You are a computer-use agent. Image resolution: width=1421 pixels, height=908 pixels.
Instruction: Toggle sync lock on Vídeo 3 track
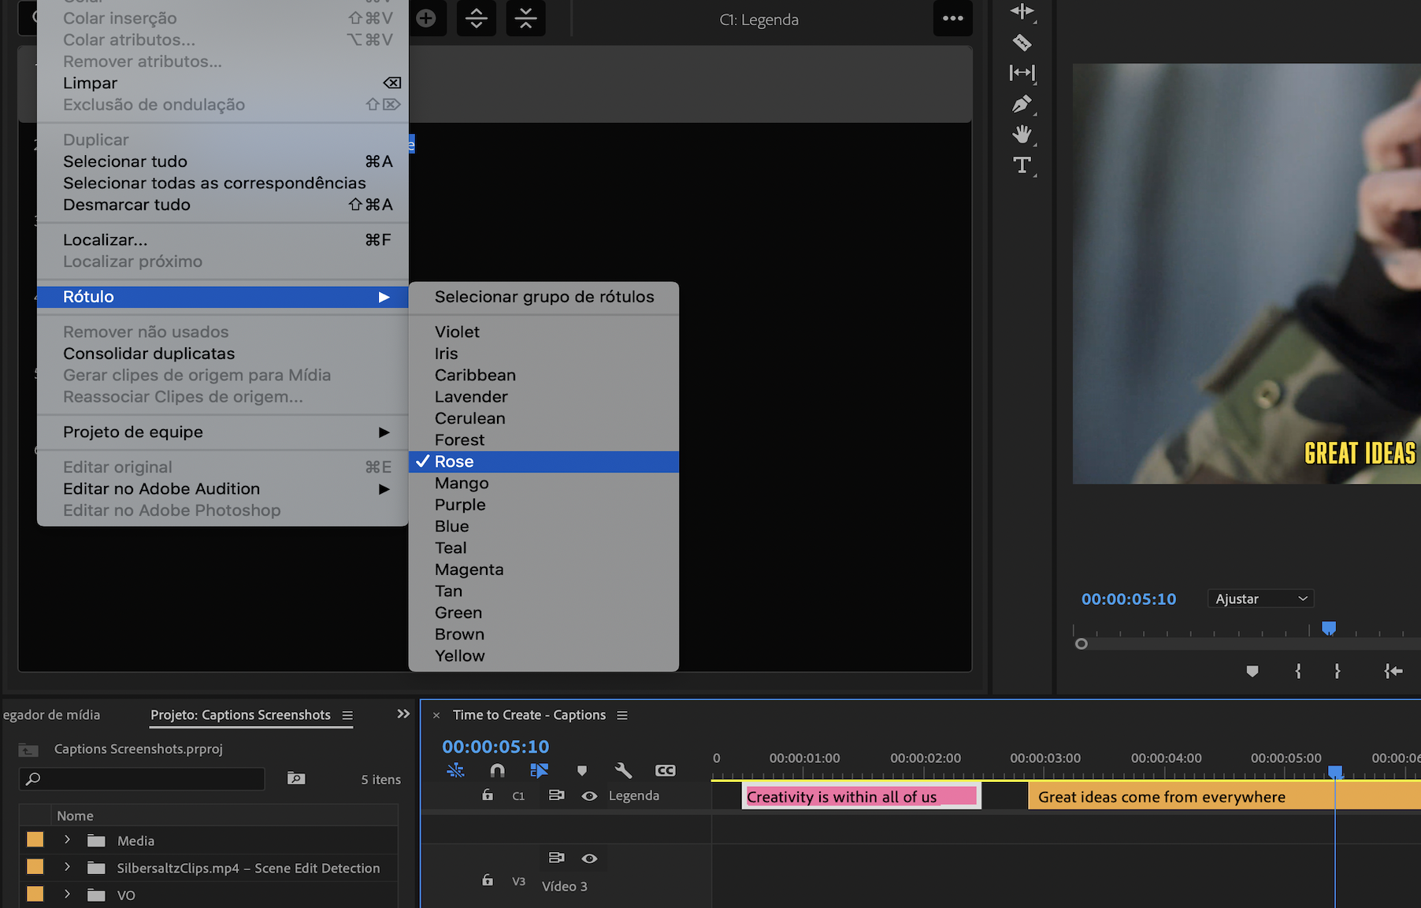[x=556, y=858]
